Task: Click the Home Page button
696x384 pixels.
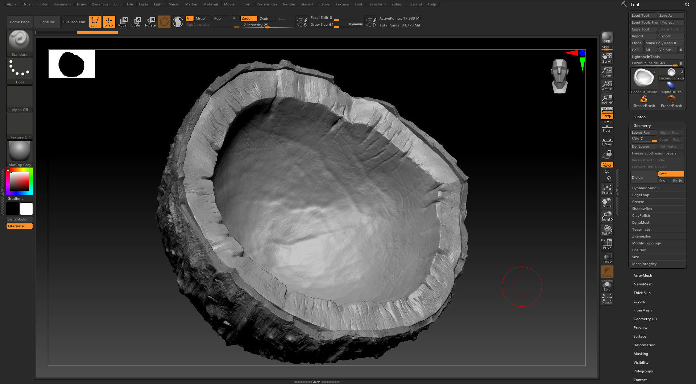Action: (20, 22)
